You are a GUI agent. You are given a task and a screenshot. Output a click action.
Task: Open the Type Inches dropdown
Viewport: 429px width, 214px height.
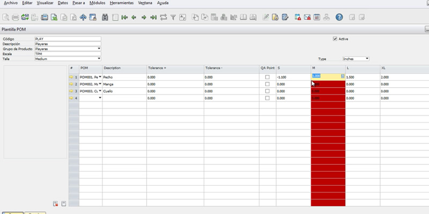click(x=367, y=59)
